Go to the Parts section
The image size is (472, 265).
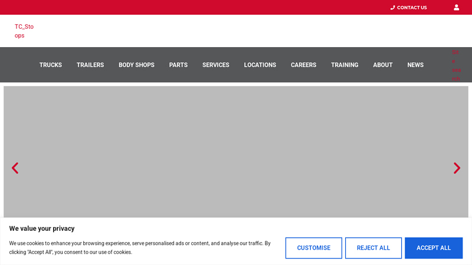pyautogui.click(x=178, y=65)
